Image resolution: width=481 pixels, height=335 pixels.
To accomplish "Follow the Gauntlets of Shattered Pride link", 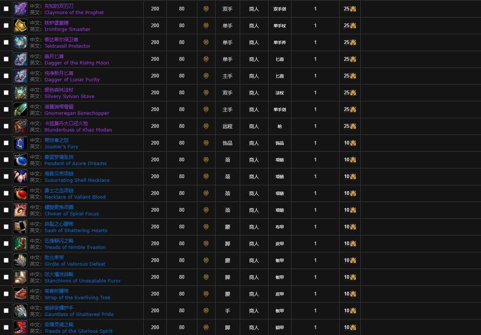I will pos(79,314).
